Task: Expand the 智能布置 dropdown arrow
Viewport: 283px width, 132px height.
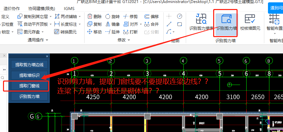Action: click(x=275, y=33)
